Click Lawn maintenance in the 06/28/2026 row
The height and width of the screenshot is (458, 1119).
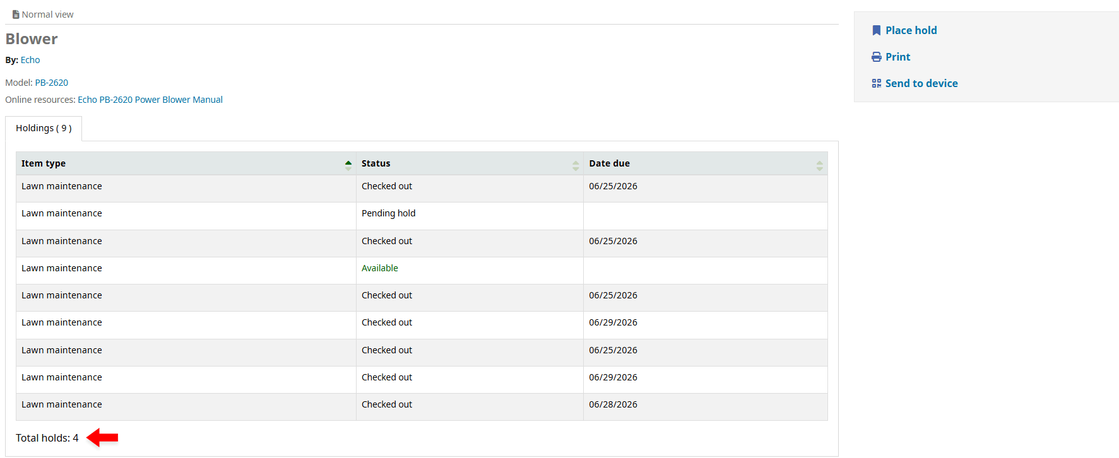(62, 404)
